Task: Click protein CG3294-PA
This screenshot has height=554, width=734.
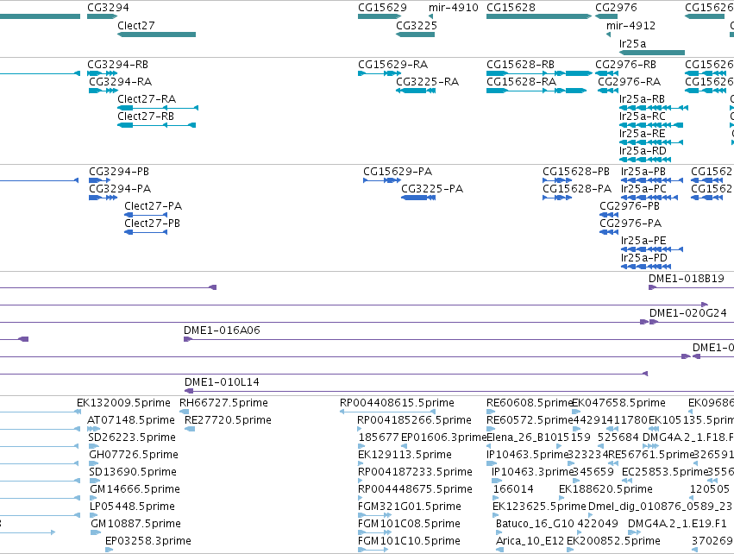Action: point(103,198)
